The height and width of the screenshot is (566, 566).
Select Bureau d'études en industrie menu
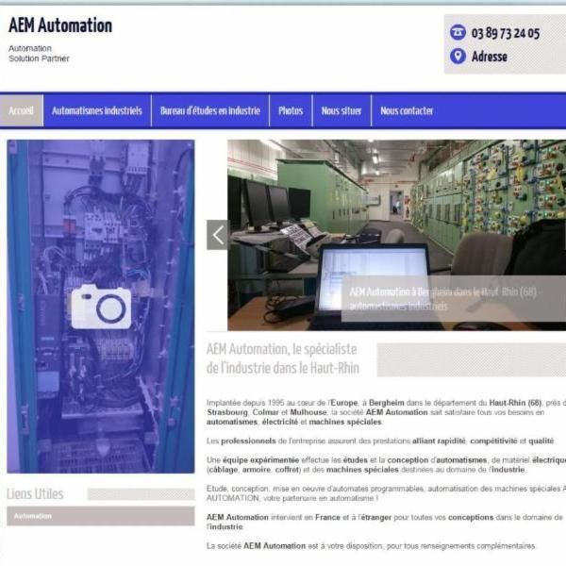coord(210,110)
